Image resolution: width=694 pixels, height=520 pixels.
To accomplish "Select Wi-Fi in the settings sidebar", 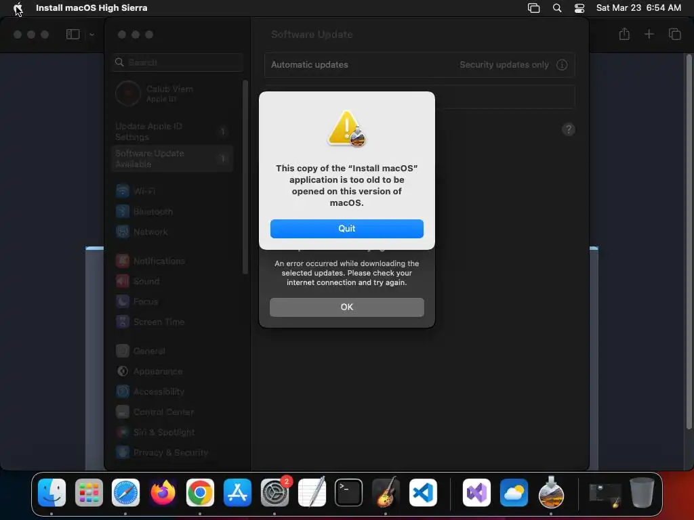I will pyautogui.click(x=173, y=191).
